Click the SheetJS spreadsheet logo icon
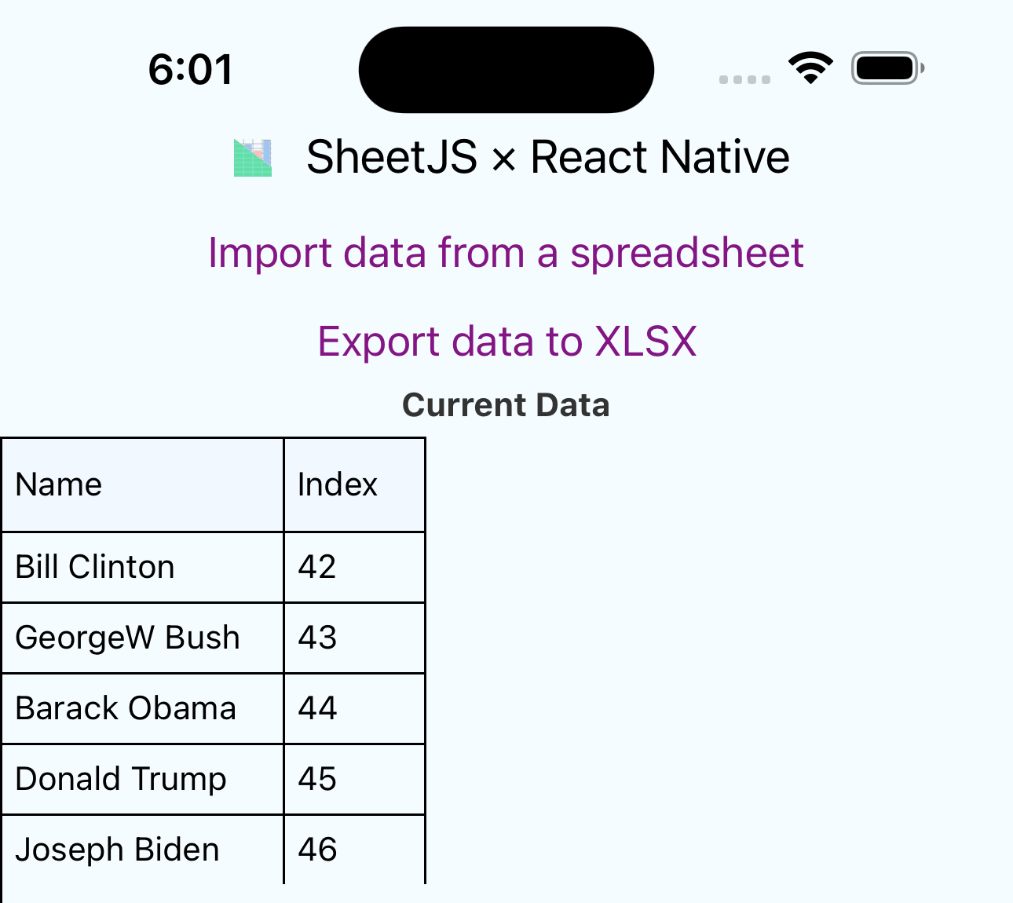 (x=251, y=157)
